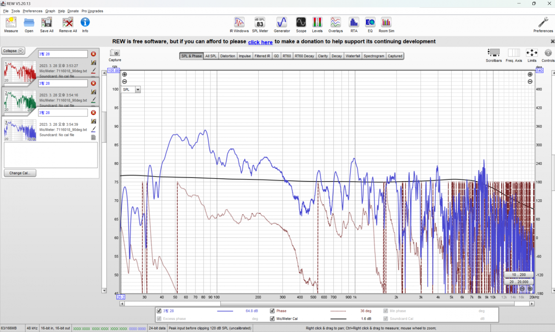
Task: Zoom in vertical axis at top left of graph
Action: coord(125,75)
